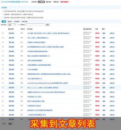The height and width of the screenshot is (130, 121).
Task: Open the 全部 collection rule dropdown
Action: [12, 25]
